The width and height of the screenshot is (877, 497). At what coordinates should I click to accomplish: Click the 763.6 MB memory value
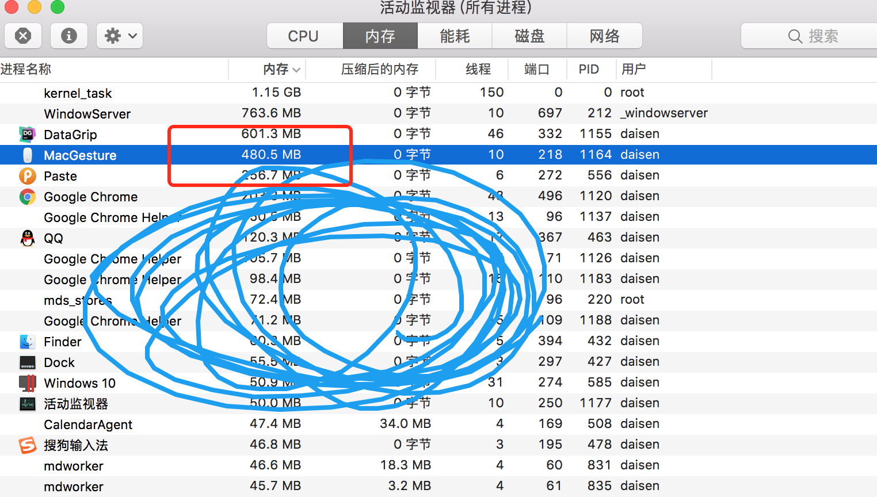271,113
